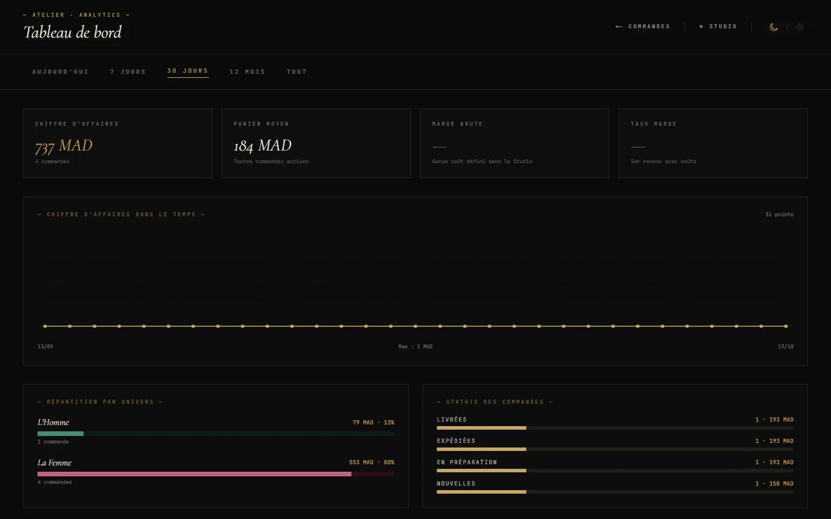Image resolution: width=831 pixels, height=519 pixels.
Task: Click the Taux Marge card label
Action: point(654,124)
